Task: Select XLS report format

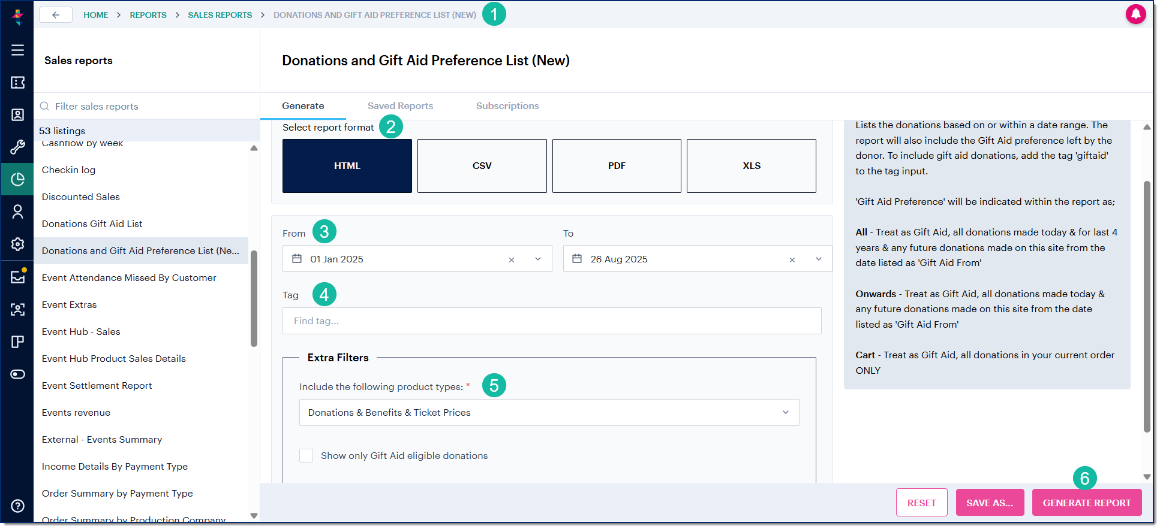Action: (x=751, y=166)
